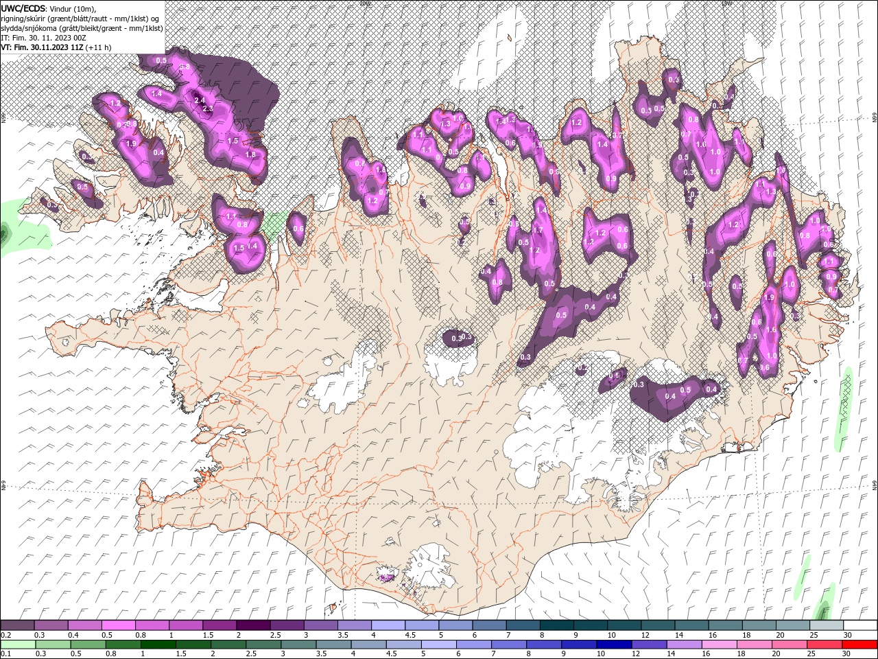Click the white swatch after 30 in upper legend
This screenshot has height=659, width=878.
(x=860, y=625)
